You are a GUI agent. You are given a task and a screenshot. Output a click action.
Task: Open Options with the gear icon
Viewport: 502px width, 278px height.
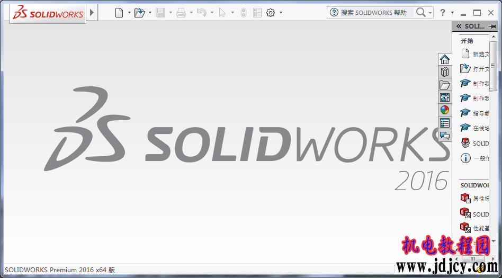point(271,13)
